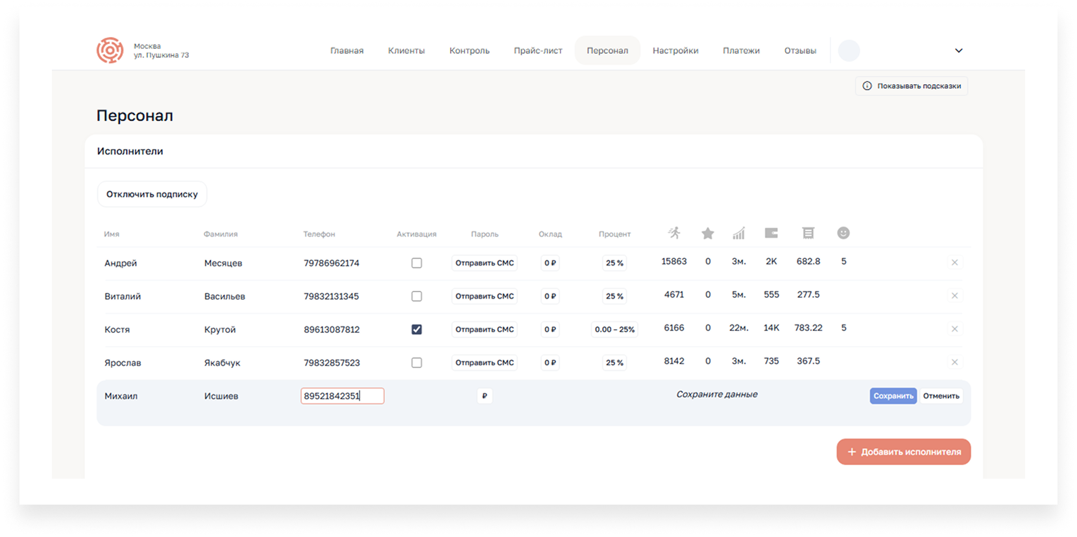
Task: Click the wallet column icon
Action: 771,233
